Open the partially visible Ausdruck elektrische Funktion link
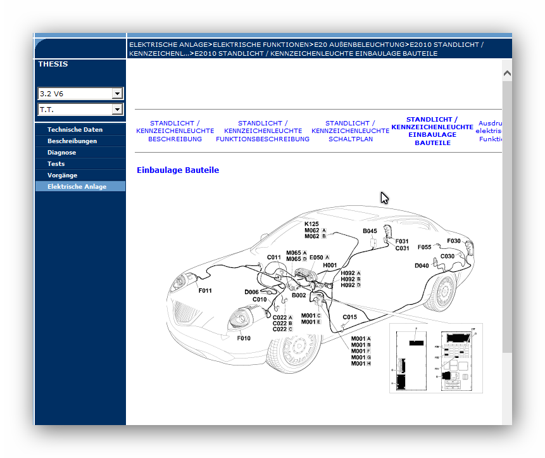Viewport: 545px width, 458px height. 489,131
